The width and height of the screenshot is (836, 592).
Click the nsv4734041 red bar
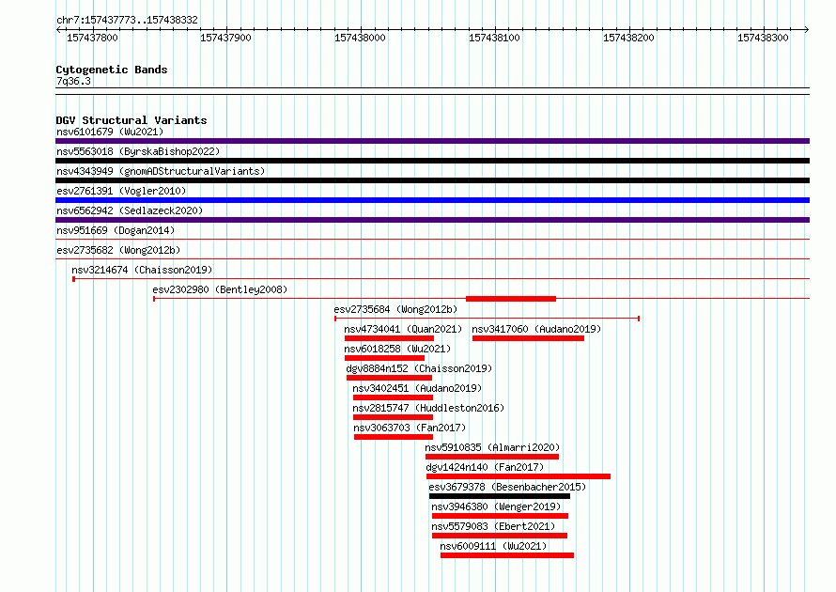tap(389, 338)
